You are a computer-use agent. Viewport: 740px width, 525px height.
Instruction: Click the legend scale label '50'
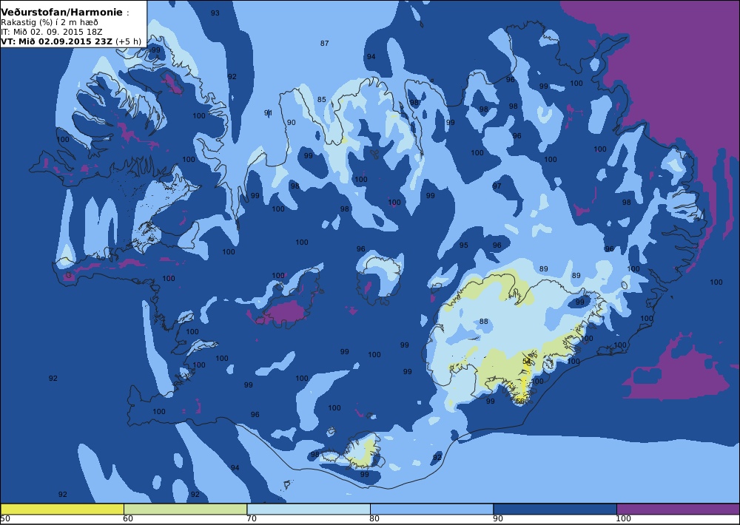click(x=5, y=519)
